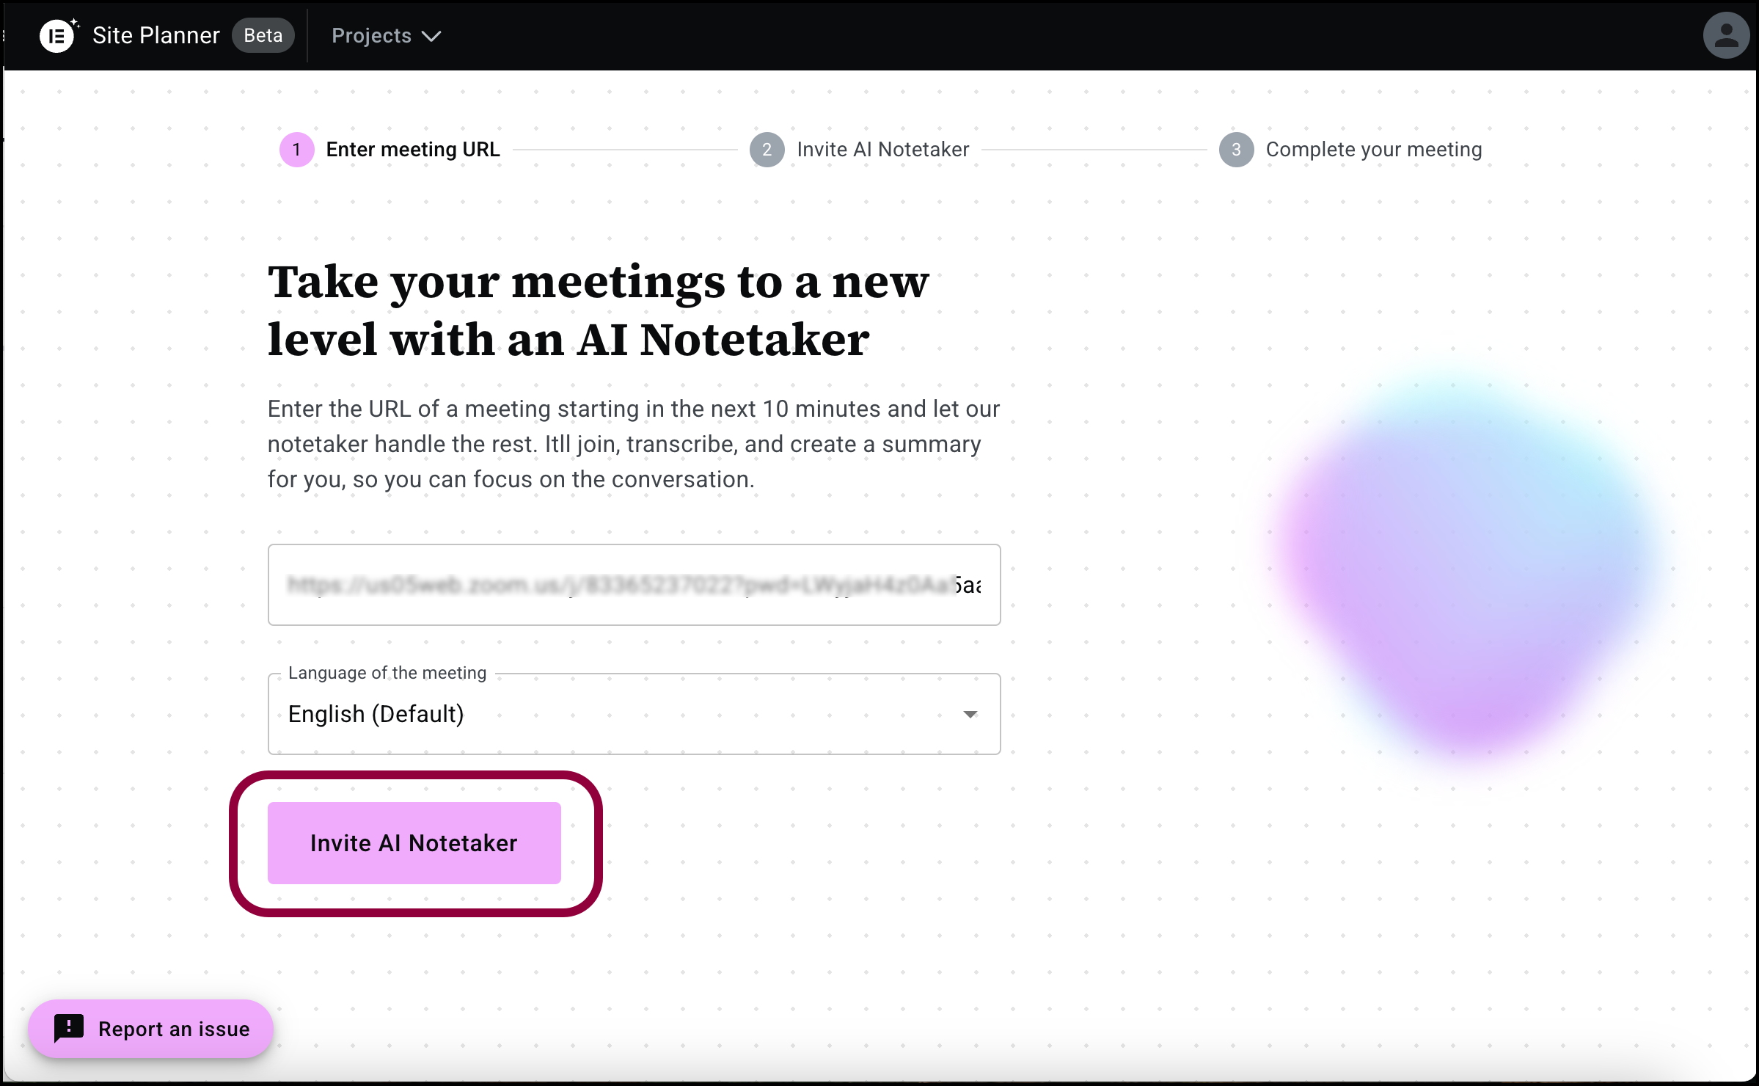Go to Invite AI Notetaker step
The height and width of the screenshot is (1086, 1759).
point(883,150)
